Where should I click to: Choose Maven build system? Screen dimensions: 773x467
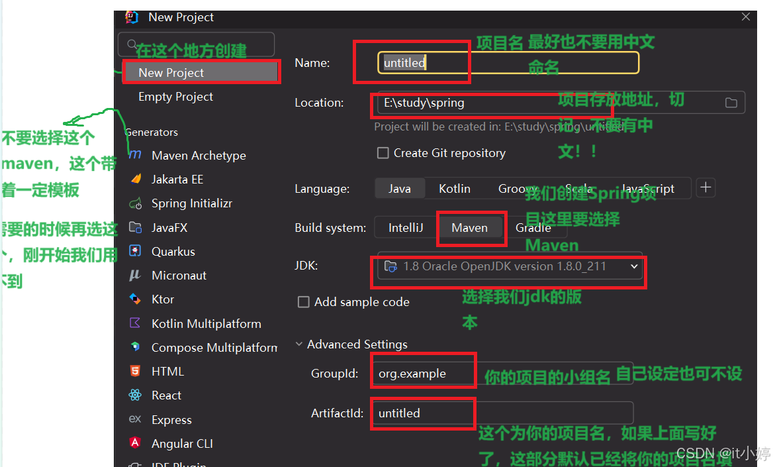pos(470,228)
